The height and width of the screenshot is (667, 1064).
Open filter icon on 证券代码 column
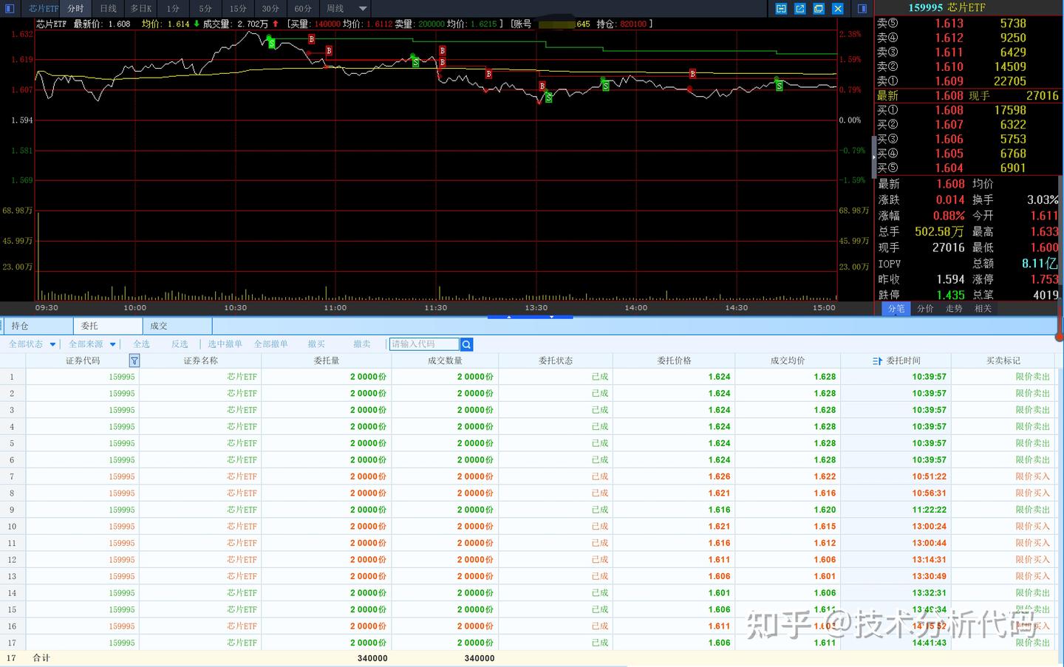point(134,360)
